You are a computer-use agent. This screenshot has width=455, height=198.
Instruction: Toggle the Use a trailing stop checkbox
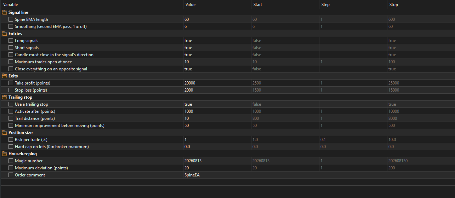point(11,104)
